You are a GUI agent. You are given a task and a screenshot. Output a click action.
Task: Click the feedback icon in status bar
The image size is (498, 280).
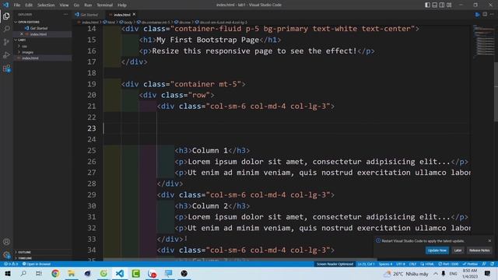(x=484, y=264)
